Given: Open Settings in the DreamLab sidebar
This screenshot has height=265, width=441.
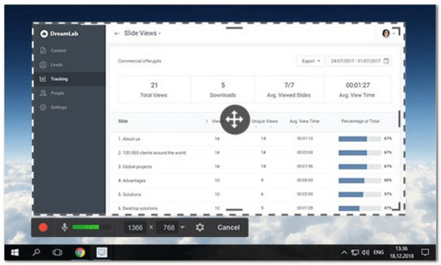Looking at the screenshot, I should pyautogui.click(x=54, y=107).
